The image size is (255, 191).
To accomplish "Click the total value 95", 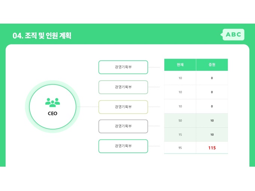I will point(180,148).
